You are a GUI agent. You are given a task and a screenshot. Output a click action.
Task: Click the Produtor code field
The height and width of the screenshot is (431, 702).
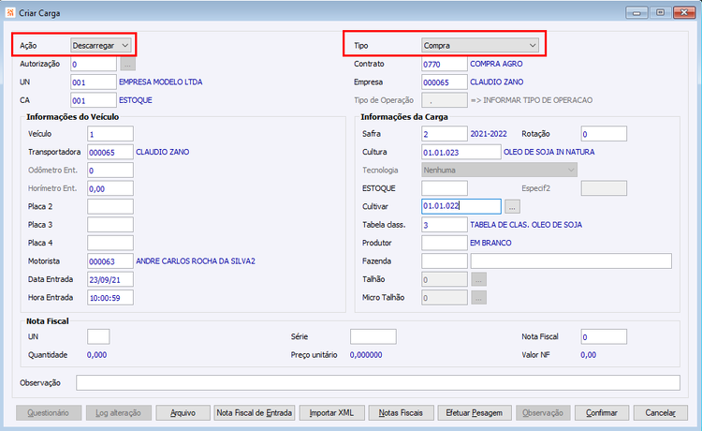(x=444, y=243)
